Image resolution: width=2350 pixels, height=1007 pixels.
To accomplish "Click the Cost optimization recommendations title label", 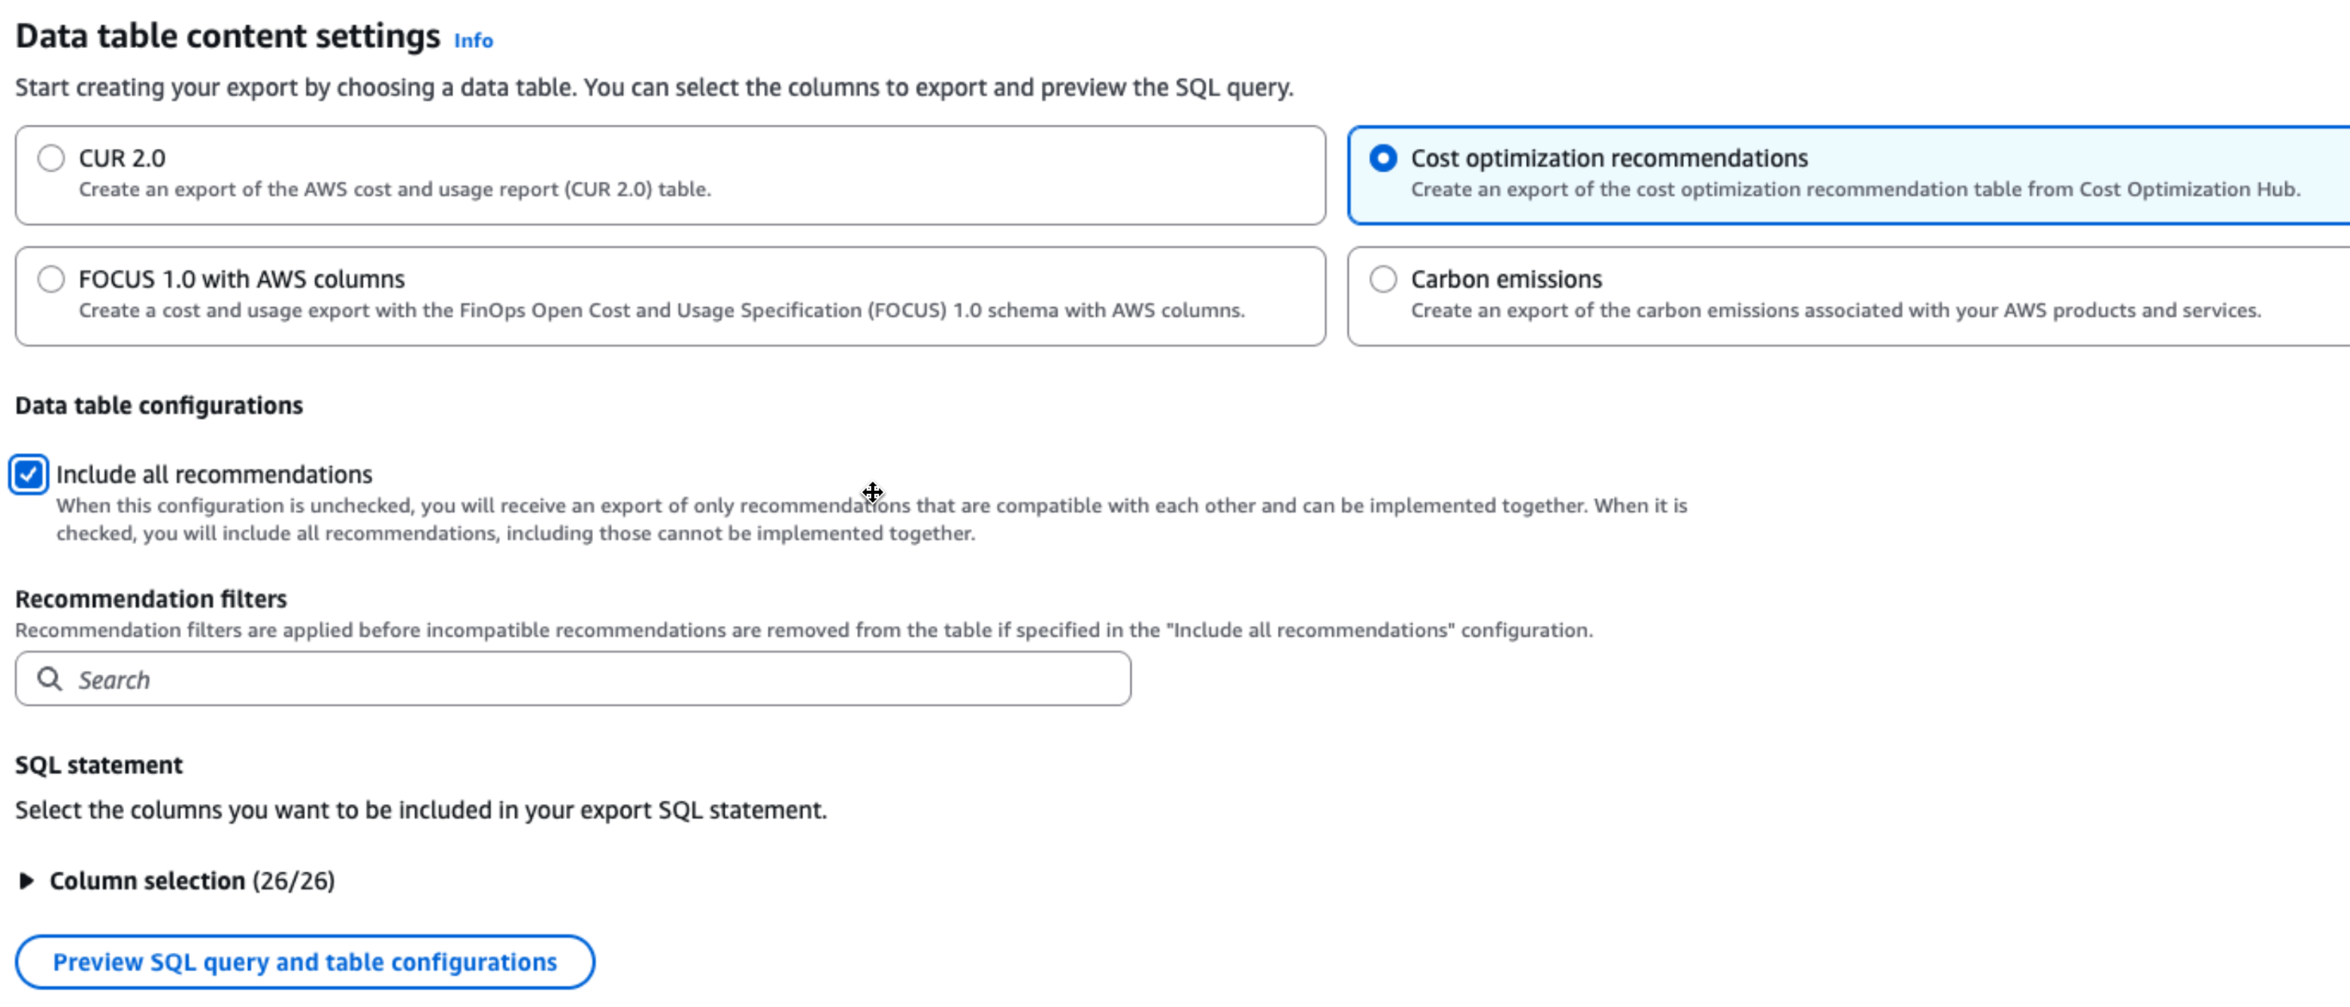I will tap(1610, 158).
